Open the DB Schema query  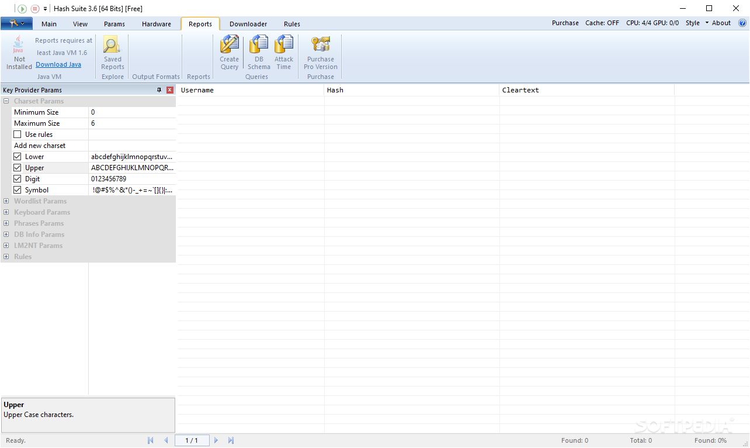pyautogui.click(x=259, y=53)
